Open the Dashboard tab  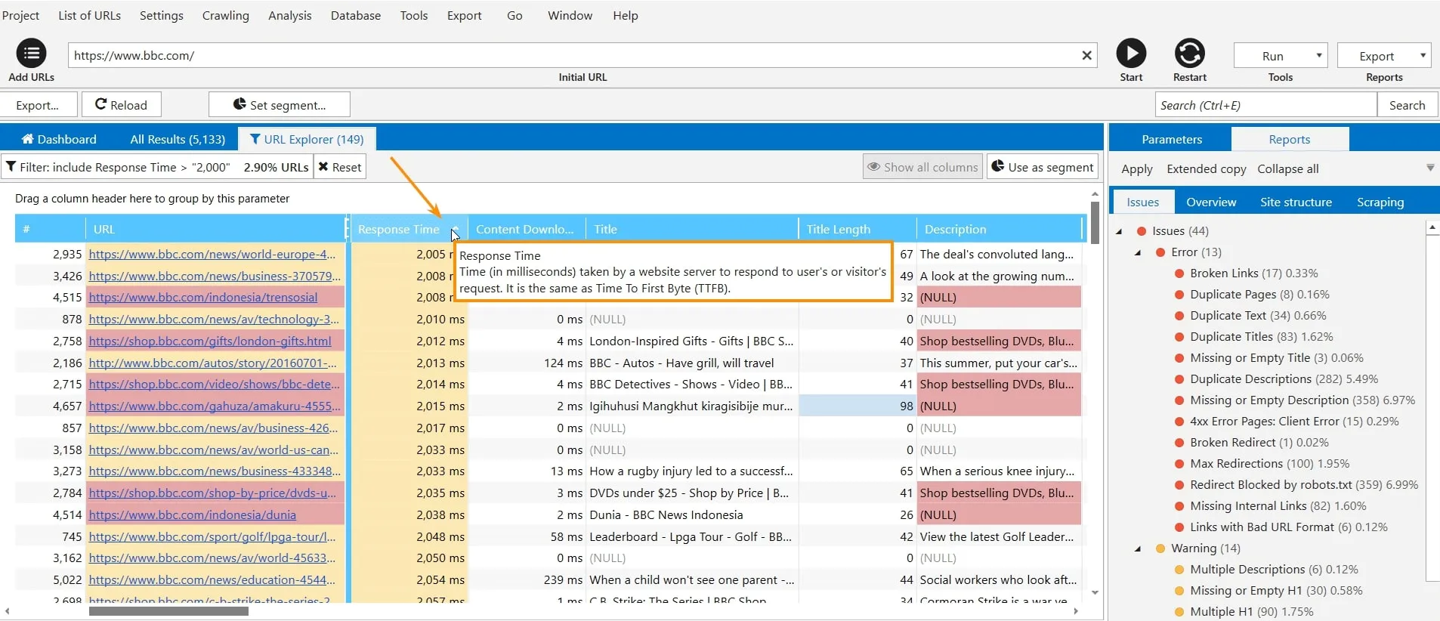coord(59,139)
